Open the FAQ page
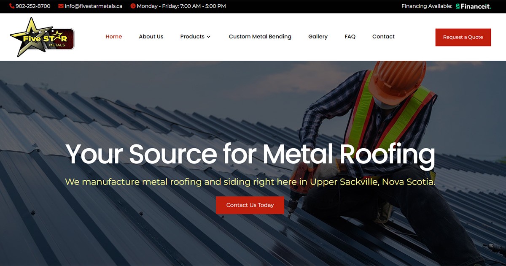Viewport: 506px width, 266px height. 350,36
